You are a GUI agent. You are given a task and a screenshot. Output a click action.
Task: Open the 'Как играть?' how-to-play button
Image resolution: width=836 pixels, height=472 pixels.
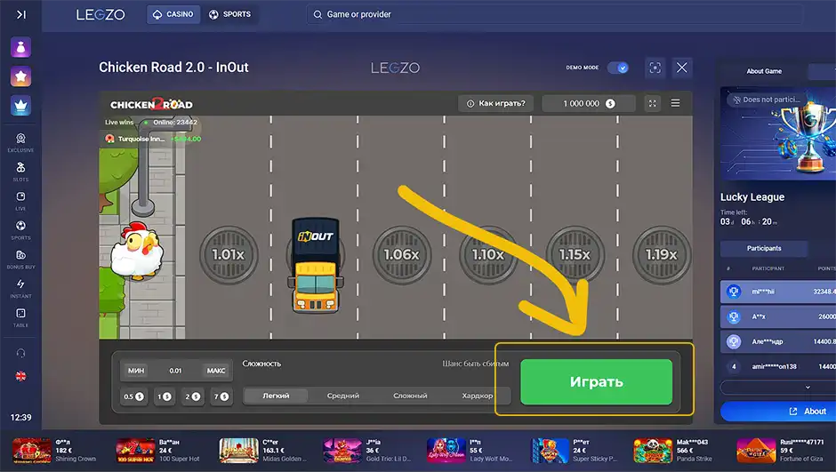pyautogui.click(x=496, y=103)
